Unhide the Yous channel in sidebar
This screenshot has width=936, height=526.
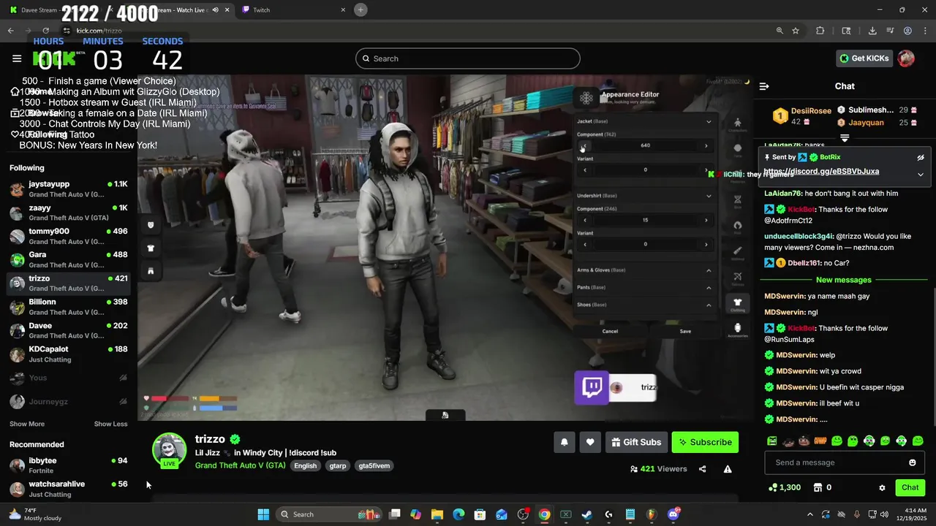click(123, 378)
